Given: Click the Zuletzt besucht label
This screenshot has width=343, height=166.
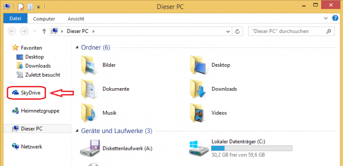Looking at the screenshot, I should tap(43, 75).
